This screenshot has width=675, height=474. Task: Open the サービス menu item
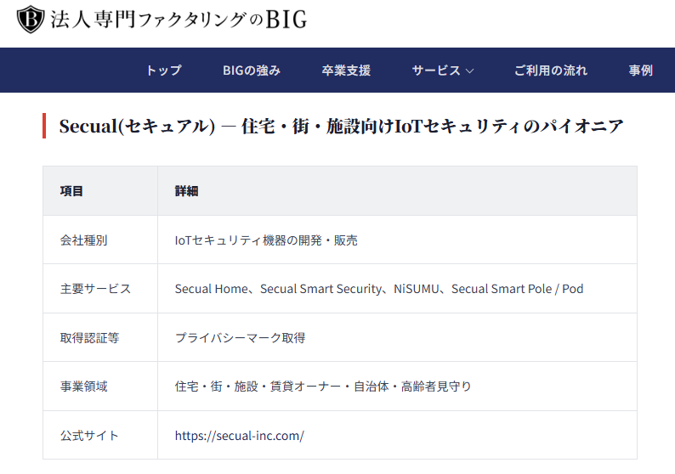[436, 71]
